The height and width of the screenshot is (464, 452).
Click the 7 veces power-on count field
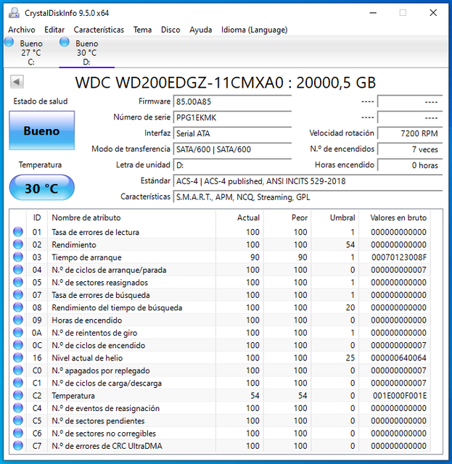[x=410, y=149]
